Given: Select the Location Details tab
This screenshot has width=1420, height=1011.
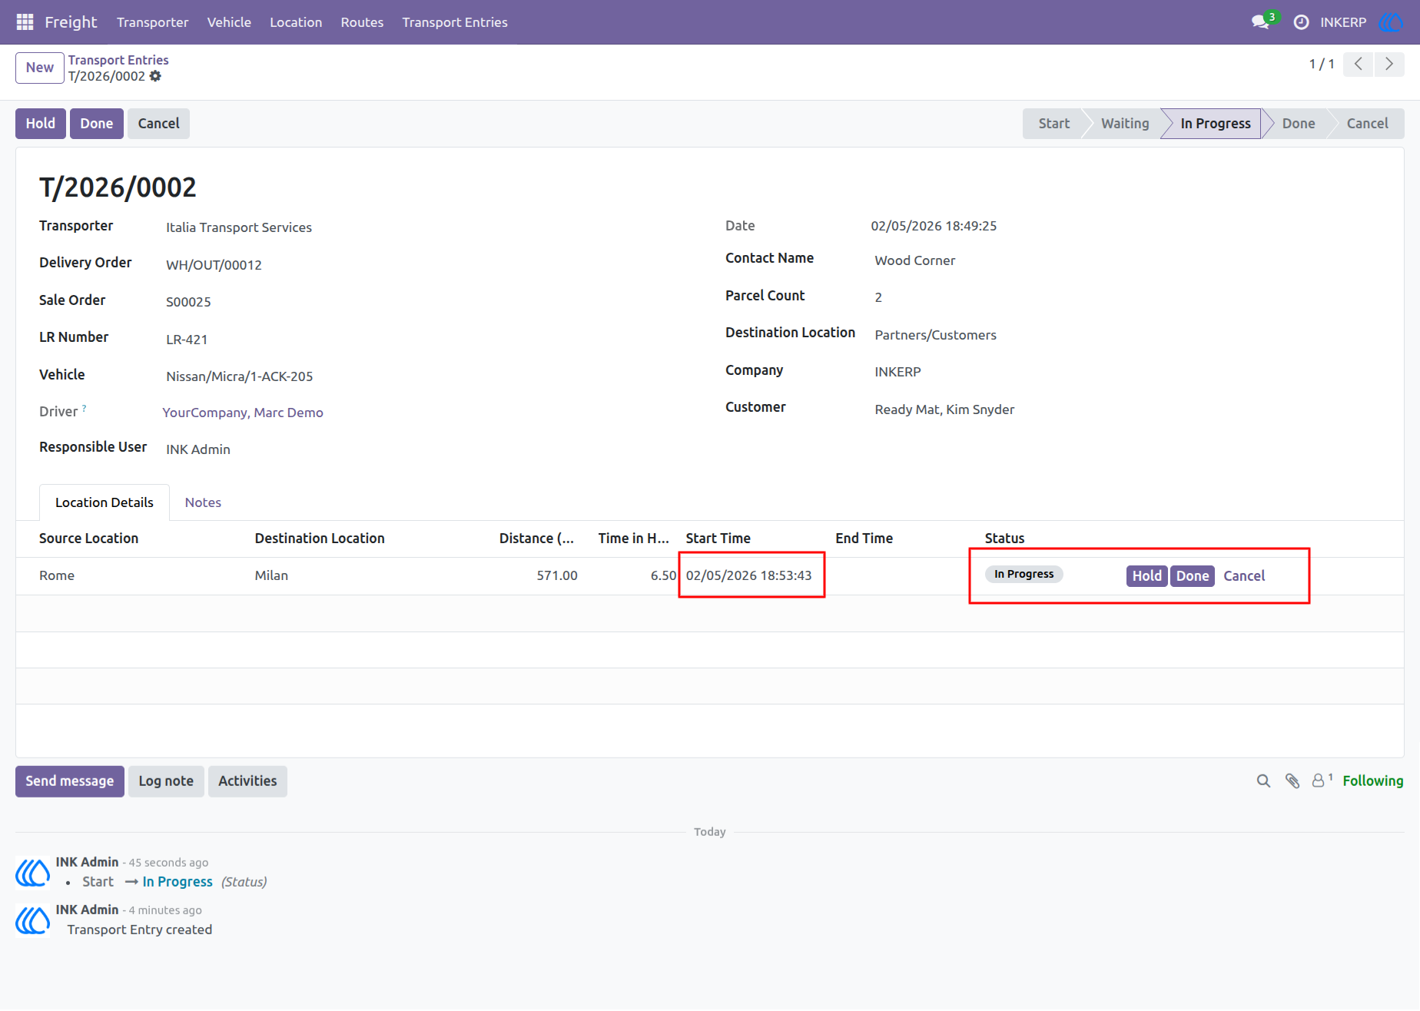Looking at the screenshot, I should tap(105, 502).
